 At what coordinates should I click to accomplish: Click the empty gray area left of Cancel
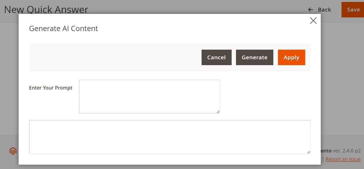113,58
